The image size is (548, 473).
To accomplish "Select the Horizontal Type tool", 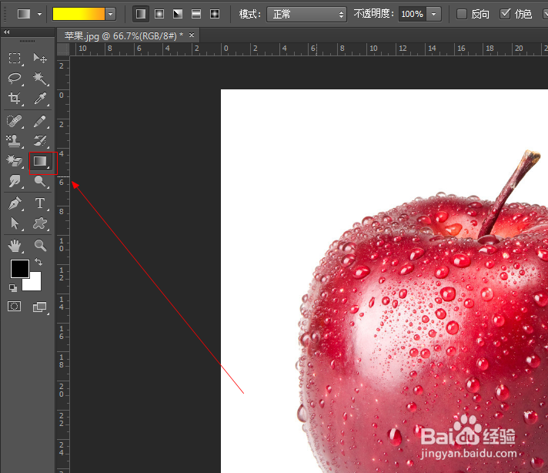I will pos(40,203).
